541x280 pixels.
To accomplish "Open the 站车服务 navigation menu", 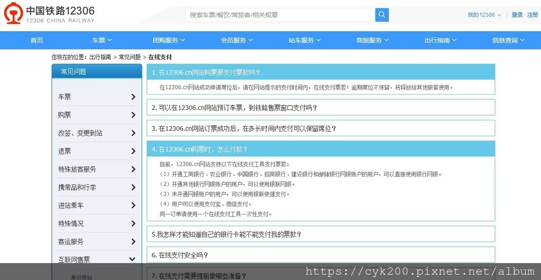I will pos(305,40).
